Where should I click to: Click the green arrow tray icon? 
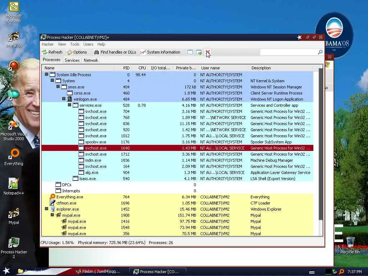(x=335, y=272)
